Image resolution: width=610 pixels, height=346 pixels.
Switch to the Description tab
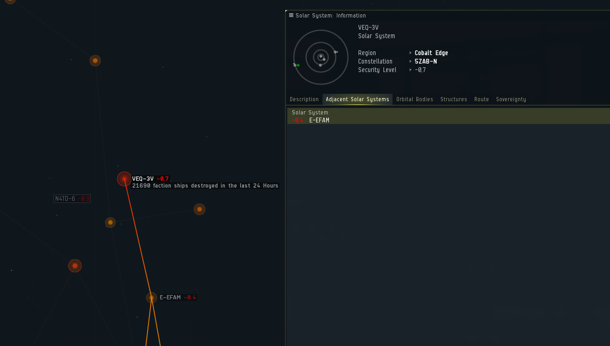click(x=304, y=99)
